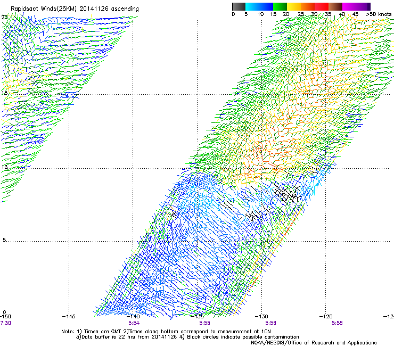394x346 pixels.
Task: Click the longitude label '-135'
Action: coord(198,317)
